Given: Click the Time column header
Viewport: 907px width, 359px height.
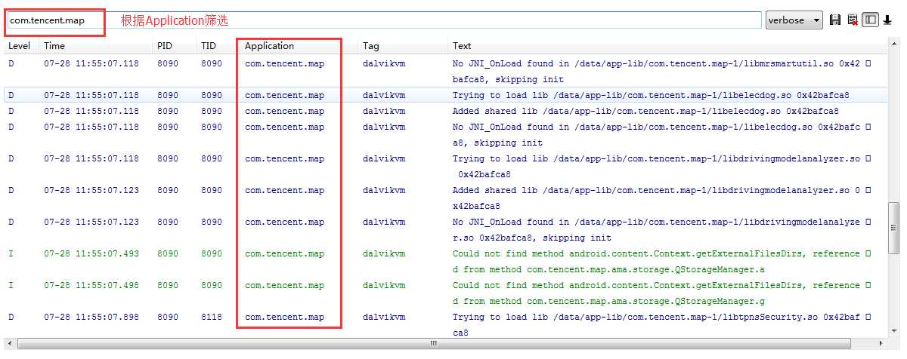Looking at the screenshot, I should coord(54,46).
